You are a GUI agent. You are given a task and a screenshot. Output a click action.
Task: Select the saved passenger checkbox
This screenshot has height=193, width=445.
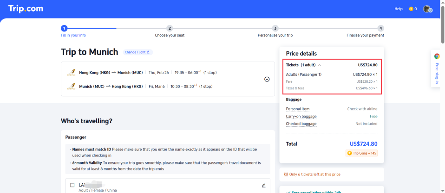72,185
